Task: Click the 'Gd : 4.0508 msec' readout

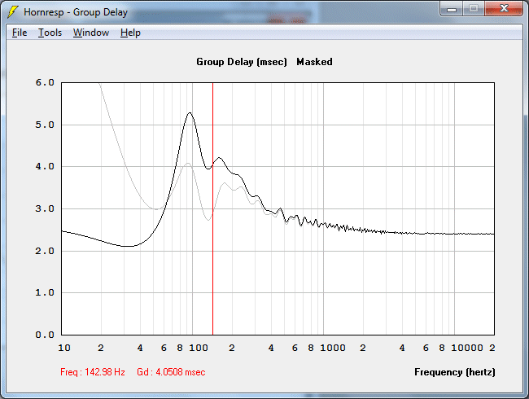Action: [171, 372]
